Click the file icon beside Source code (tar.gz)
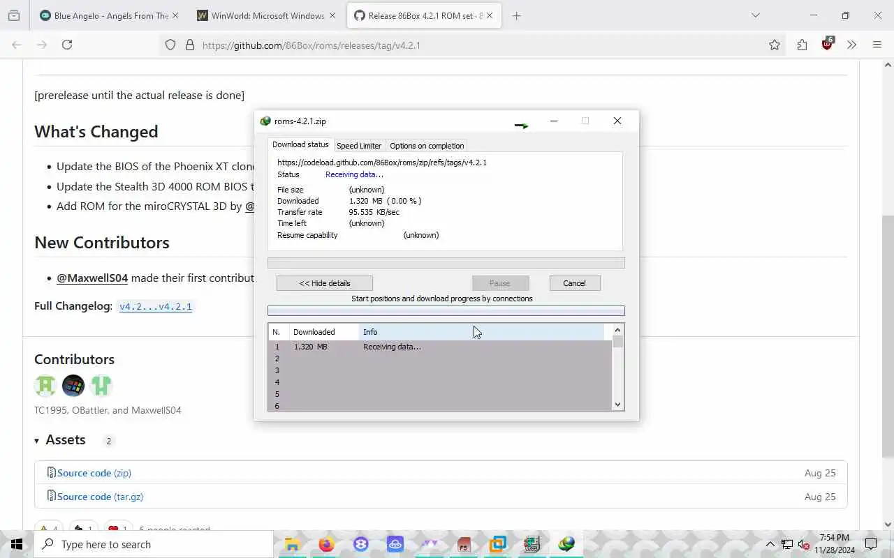894x558 pixels. [x=51, y=497]
